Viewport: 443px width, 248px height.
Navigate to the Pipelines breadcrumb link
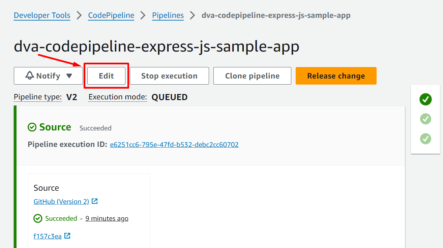click(168, 15)
